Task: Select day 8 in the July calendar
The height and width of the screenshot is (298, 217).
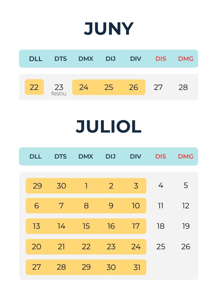Action: [x=86, y=206]
